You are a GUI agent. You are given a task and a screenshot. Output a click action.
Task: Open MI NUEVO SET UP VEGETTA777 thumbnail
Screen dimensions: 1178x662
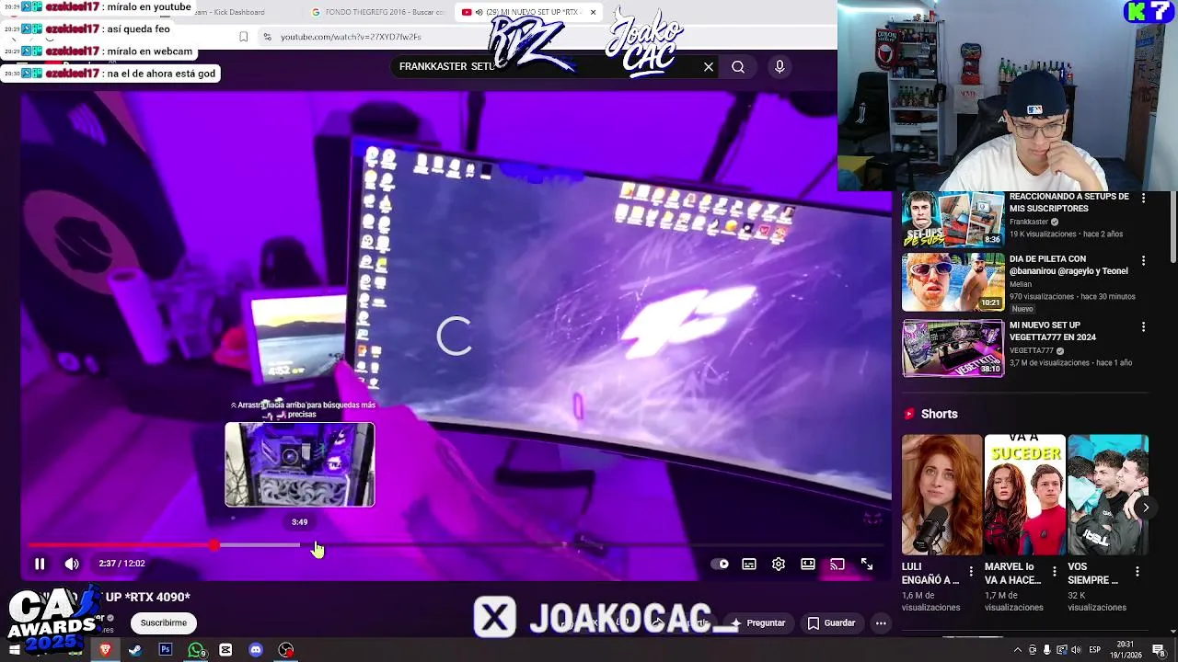pyautogui.click(x=953, y=348)
